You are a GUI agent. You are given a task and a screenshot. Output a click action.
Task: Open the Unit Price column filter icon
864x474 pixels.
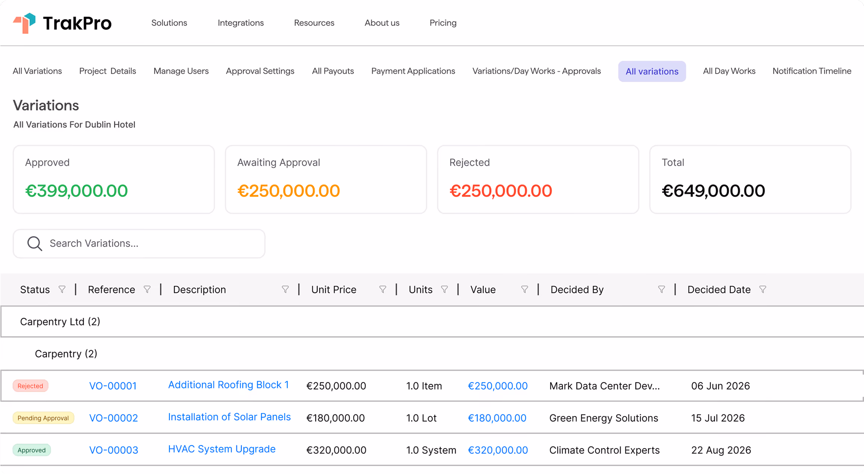point(383,289)
